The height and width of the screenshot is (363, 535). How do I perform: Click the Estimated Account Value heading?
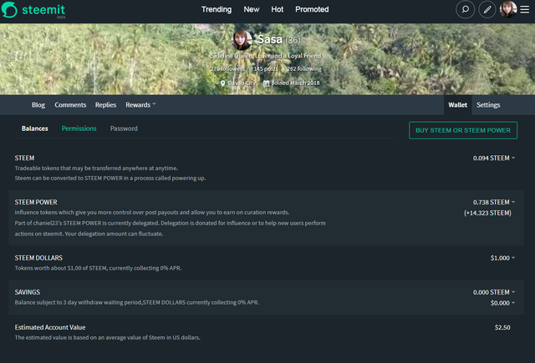[x=50, y=328]
